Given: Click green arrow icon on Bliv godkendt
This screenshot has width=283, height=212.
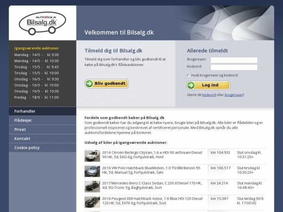Looking at the screenshot, I should tap(89, 84).
